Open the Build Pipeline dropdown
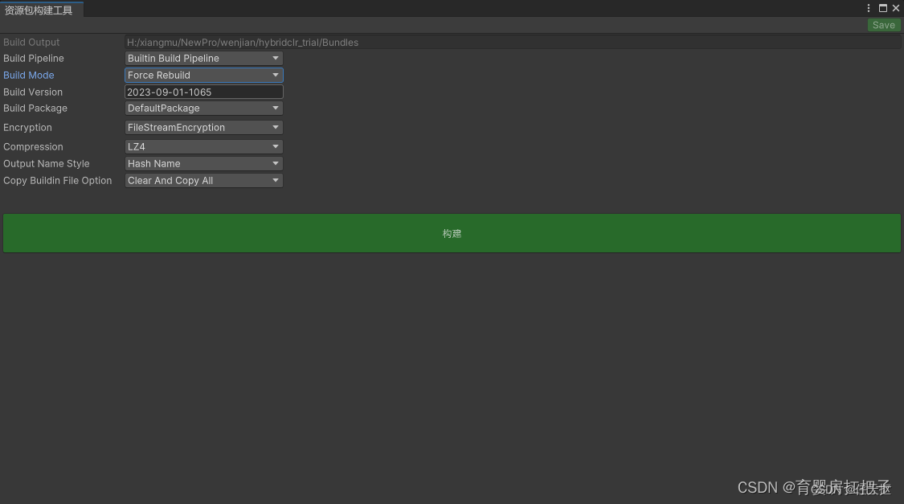Viewport: 904px width, 504px height. 203,58
